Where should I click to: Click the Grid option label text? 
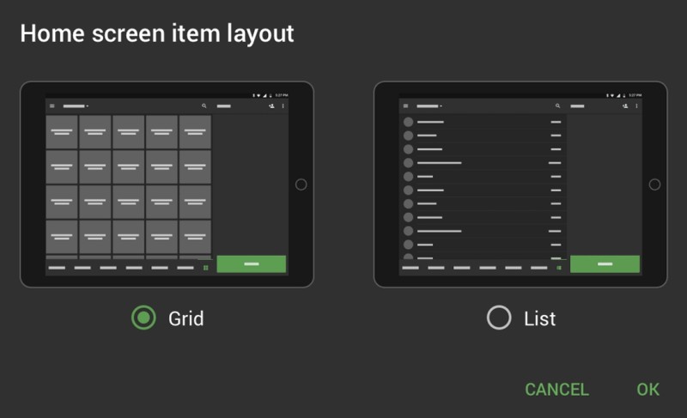point(185,318)
